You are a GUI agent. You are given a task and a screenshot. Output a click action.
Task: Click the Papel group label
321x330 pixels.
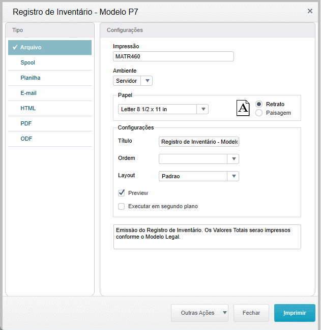pyautogui.click(x=125, y=95)
